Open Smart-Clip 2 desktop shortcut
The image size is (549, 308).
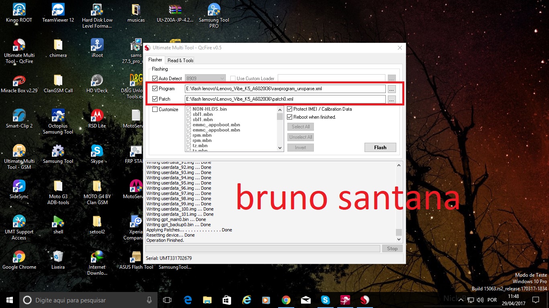(x=19, y=118)
